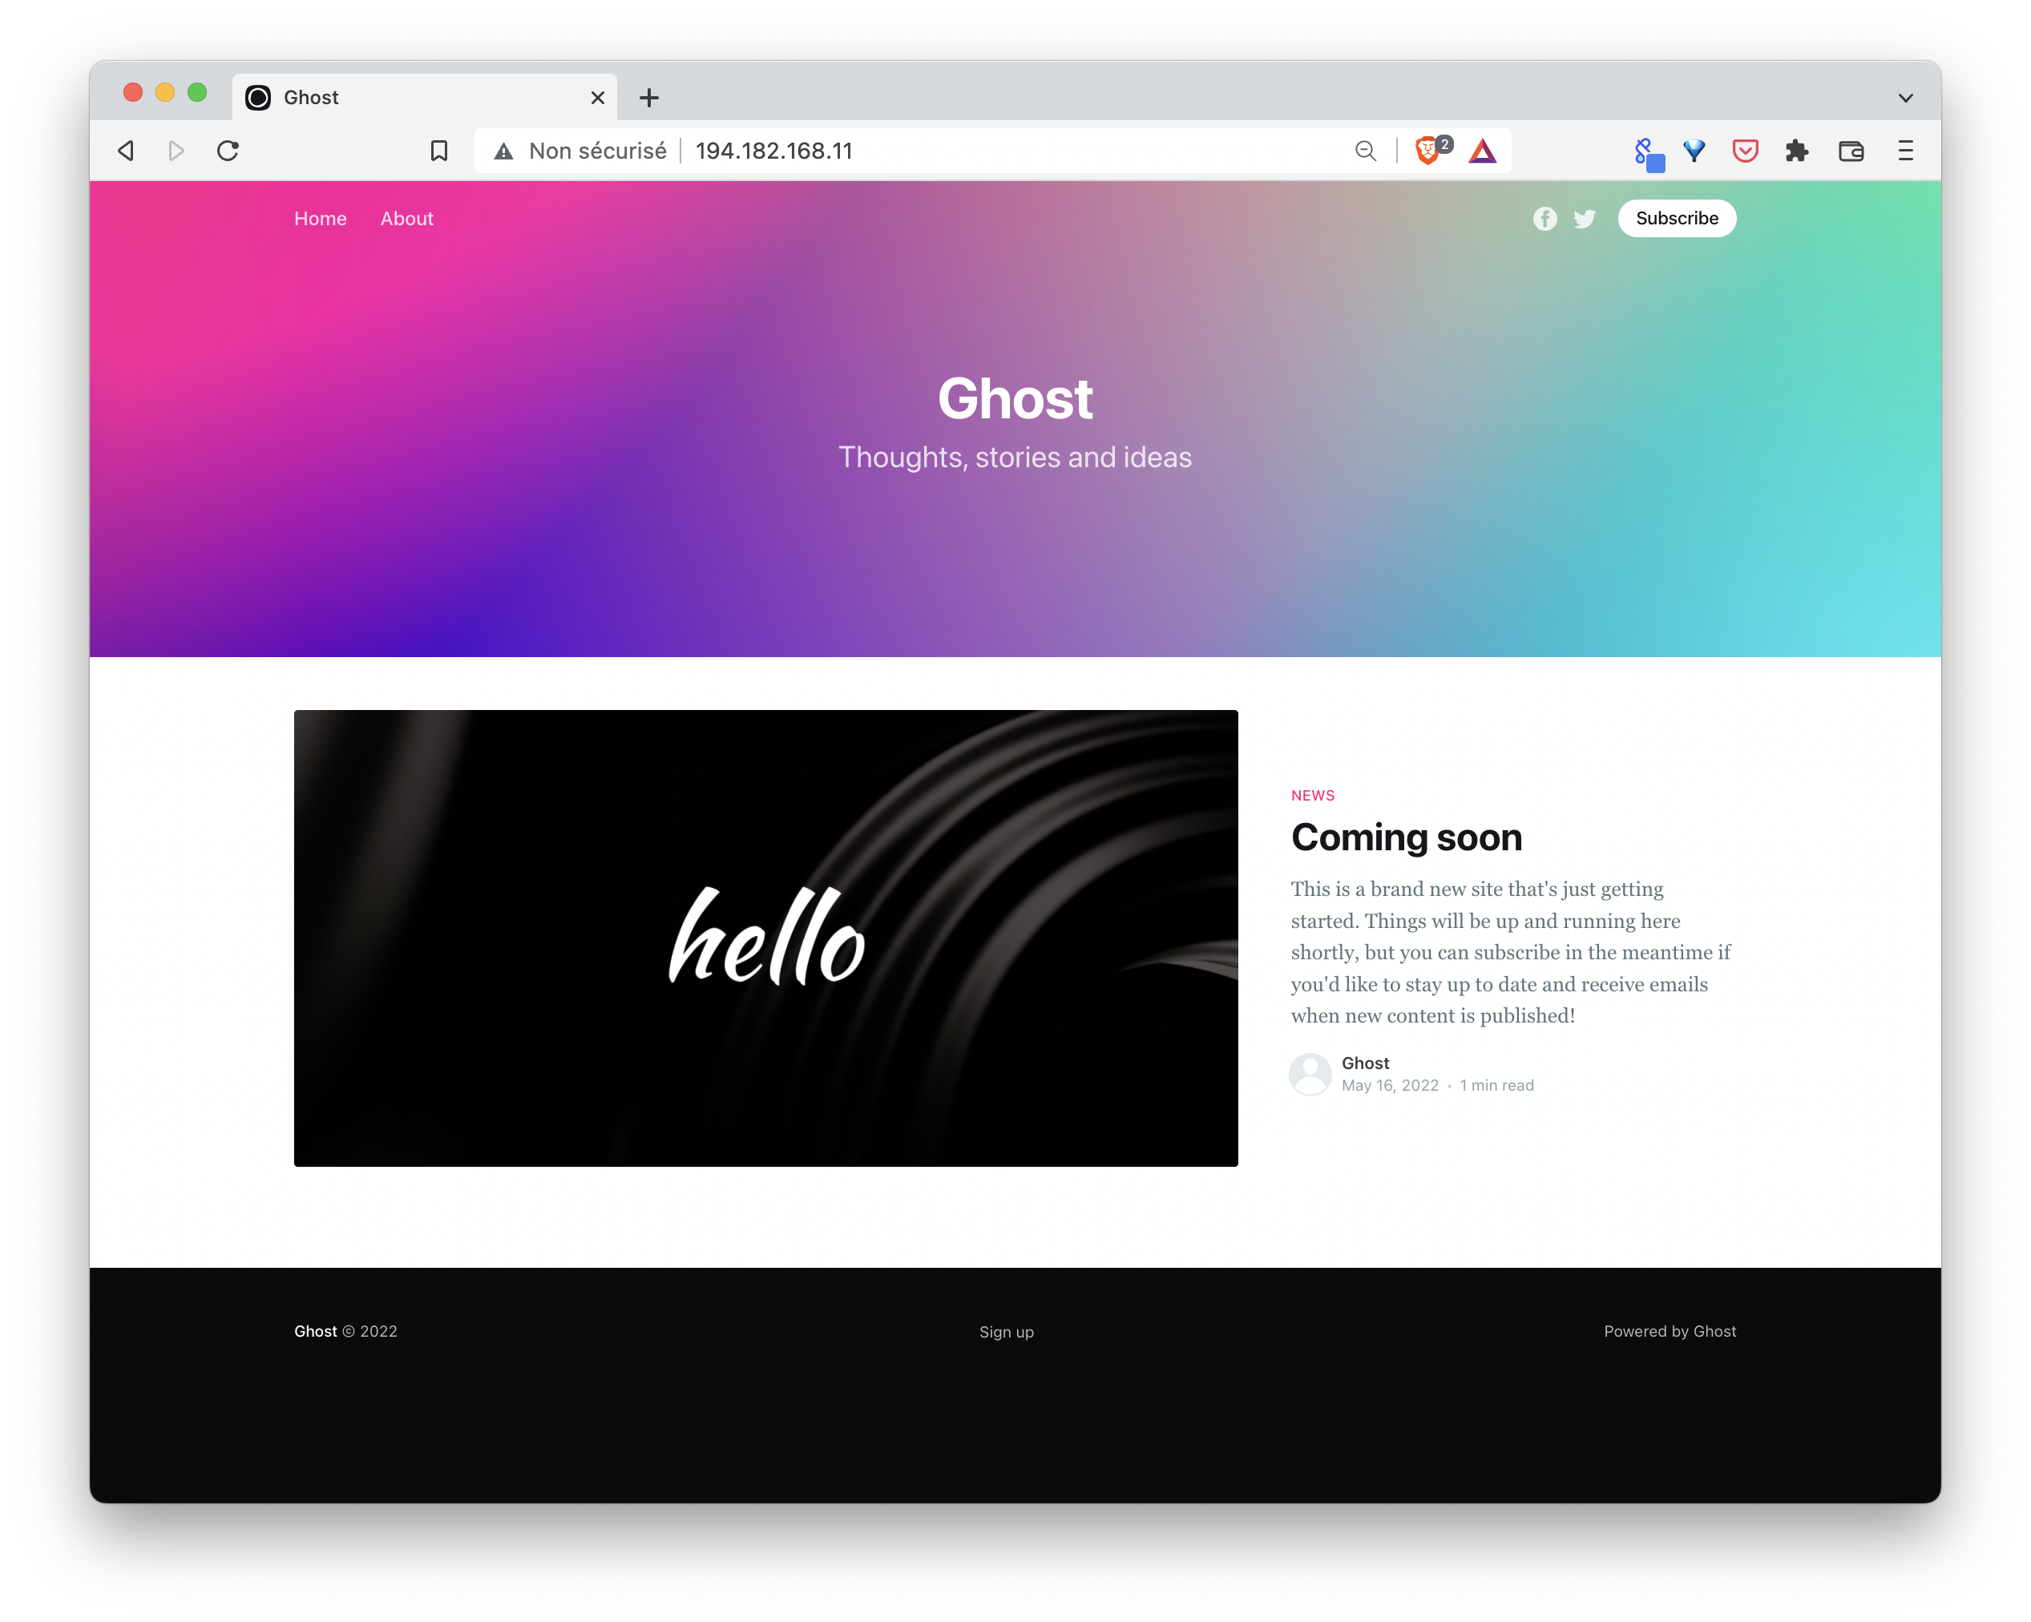Click the search magnifier in address bar
The width and height of the screenshot is (2031, 1622).
point(1364,149)
